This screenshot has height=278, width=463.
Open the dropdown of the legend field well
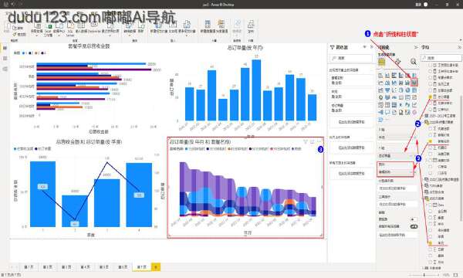411,171
